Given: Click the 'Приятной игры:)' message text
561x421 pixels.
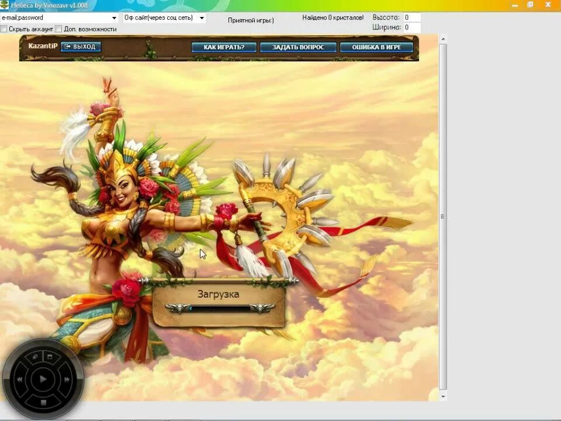Looking at the screenshot, I should coord(251,20).
